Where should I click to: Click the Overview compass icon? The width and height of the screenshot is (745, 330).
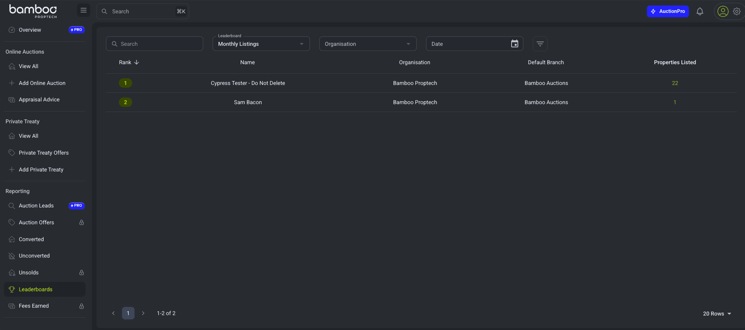point(12,30)
